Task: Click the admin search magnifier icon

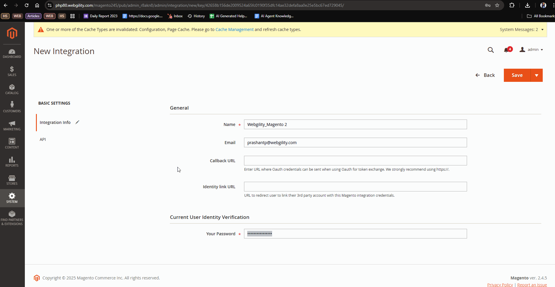Action: click(x=490, y=50)
